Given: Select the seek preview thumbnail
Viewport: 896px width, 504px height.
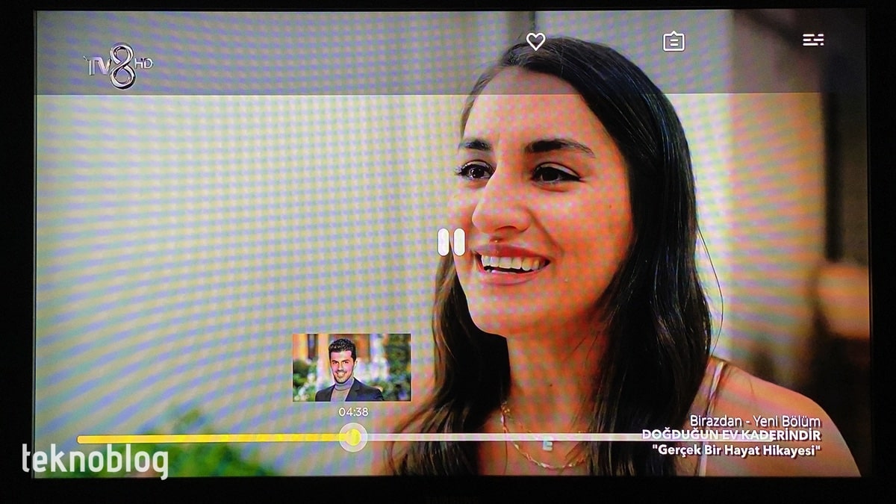Looking at the screenshot, I should click(352, 367).
